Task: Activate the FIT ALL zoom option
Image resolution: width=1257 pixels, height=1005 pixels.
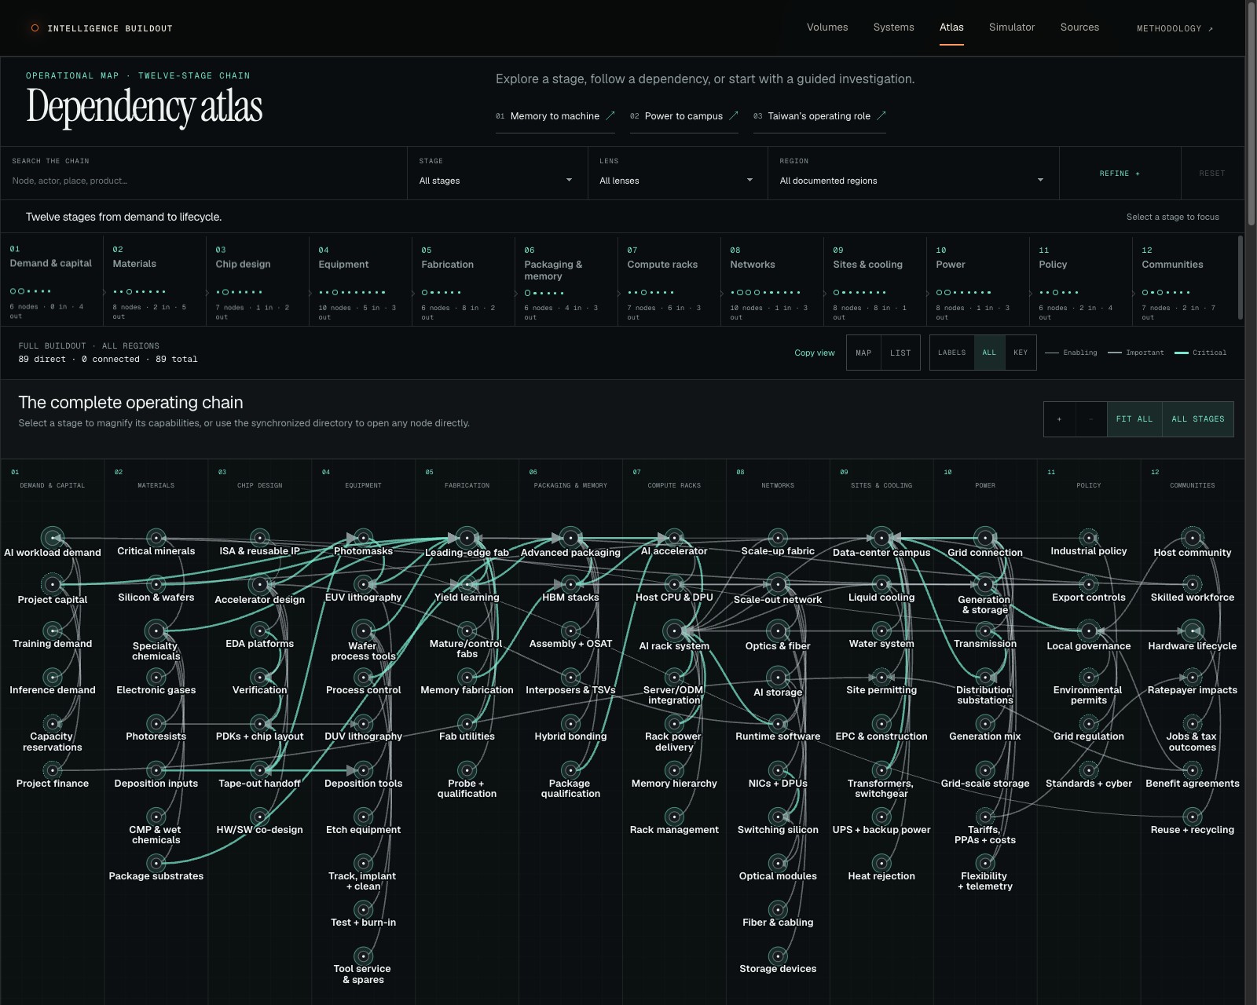Action: 1134,419
